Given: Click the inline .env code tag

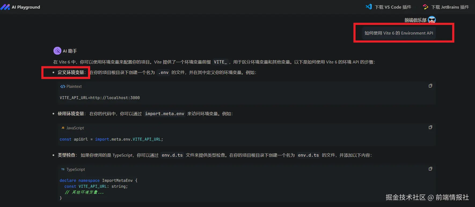Looking at the screenshot, I should point(163,72).
